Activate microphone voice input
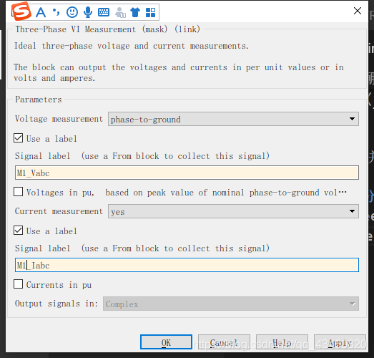 click(88, 12)
